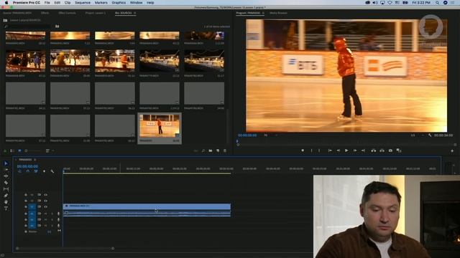The width and height of the screenshot is (460, 258).
Task: Switch to the Effects tab
Action: 45,13
